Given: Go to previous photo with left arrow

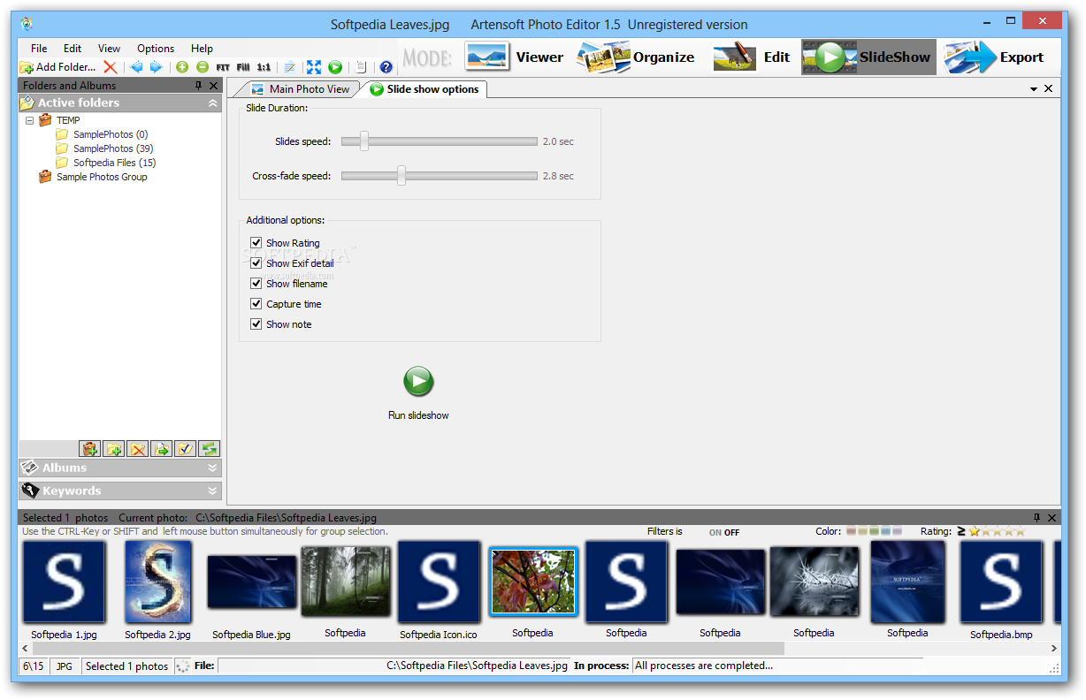Looking at the screenshot, I should 136,67.
